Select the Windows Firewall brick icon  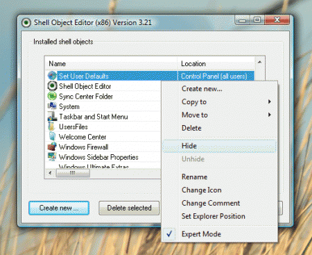pos(52,147)
